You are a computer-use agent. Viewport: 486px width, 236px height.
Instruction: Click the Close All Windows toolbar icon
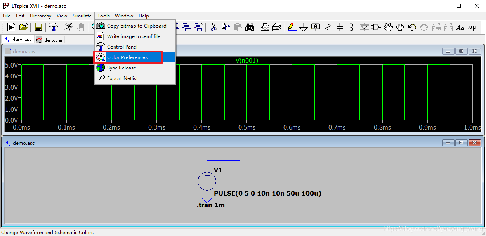[x=198, y=27]
